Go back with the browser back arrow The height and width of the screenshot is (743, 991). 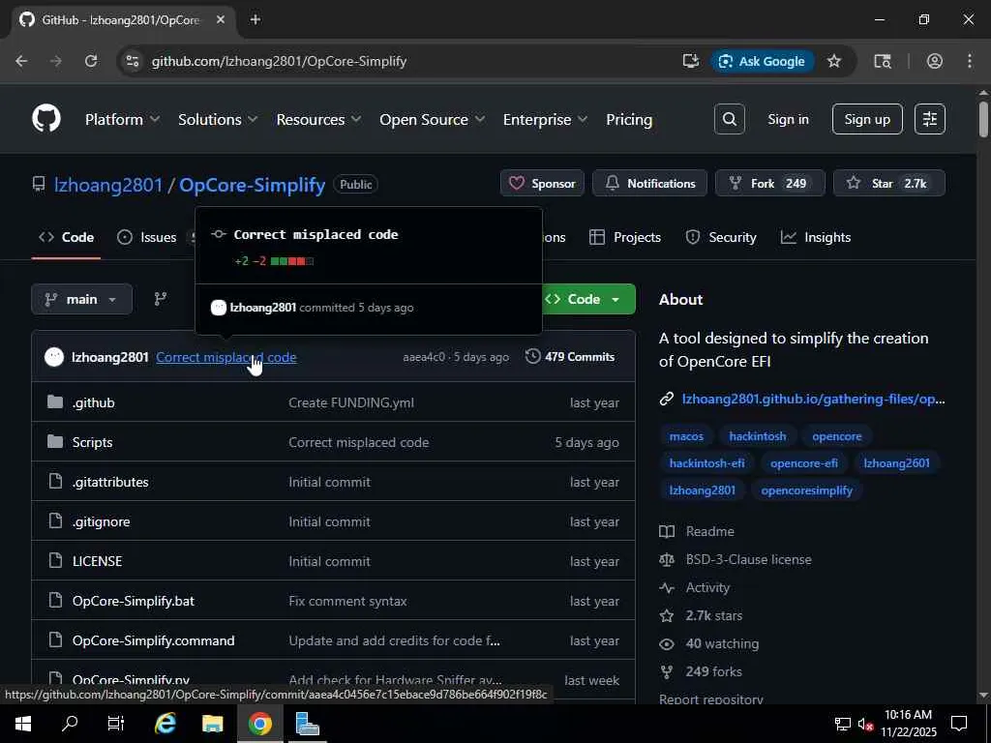click(x=21, y=61)
